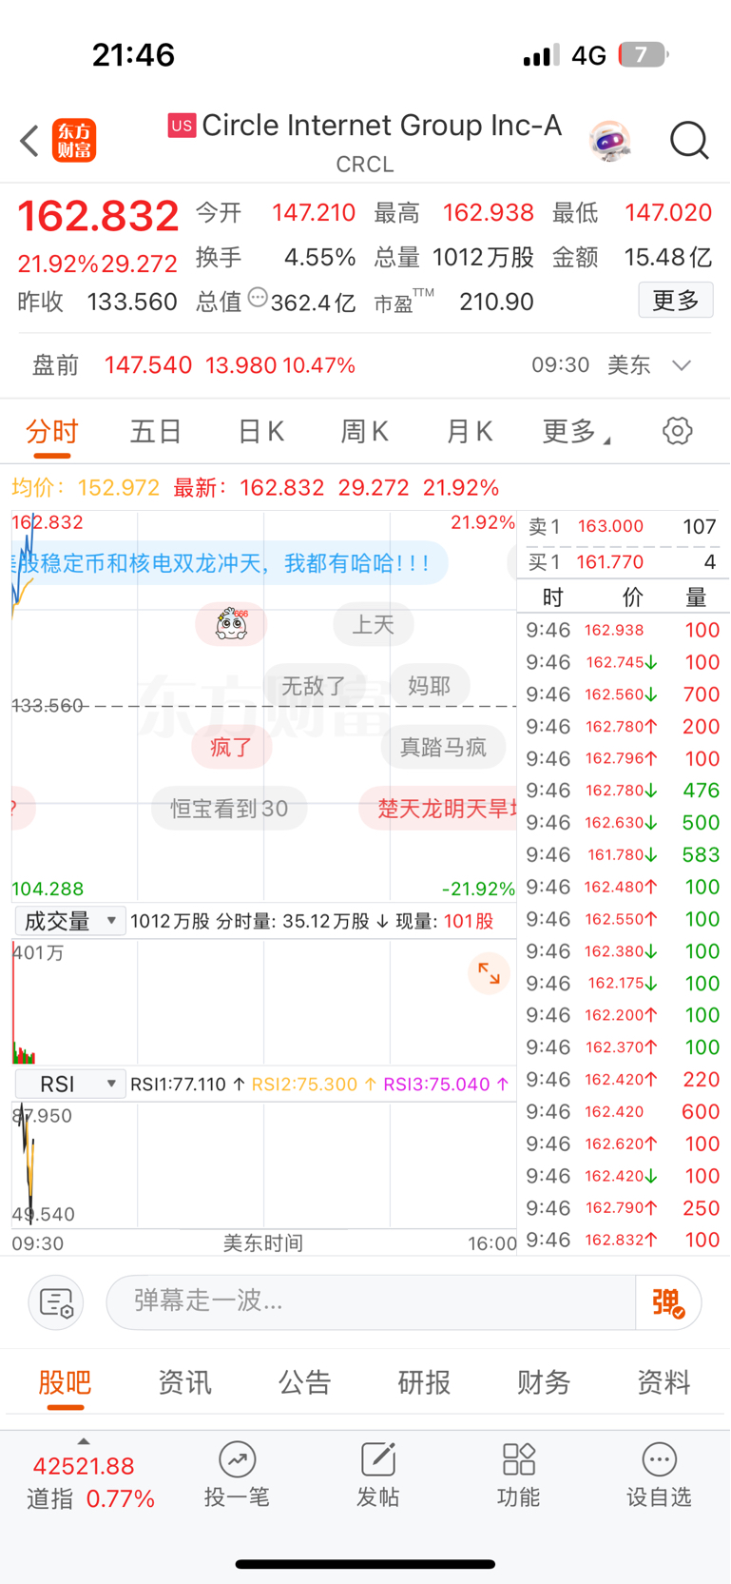Open the 更多 chart period dropdown

[x=576, y=432]
